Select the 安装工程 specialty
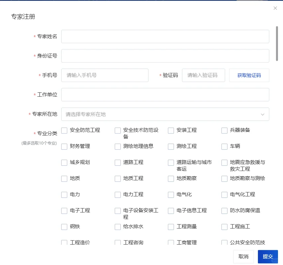Screen dimensions: 283x265 coord(171,130)
